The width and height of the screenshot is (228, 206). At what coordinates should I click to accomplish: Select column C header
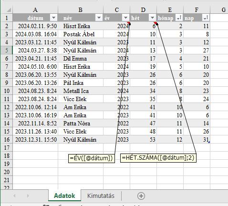[x=117, y=10]
